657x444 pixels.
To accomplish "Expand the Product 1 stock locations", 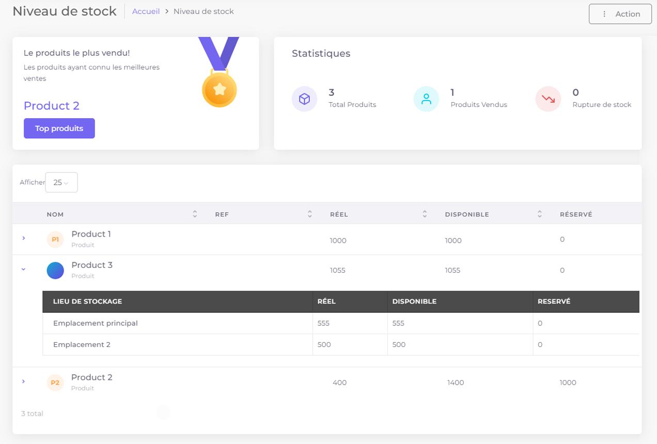I will pos(23,239).
